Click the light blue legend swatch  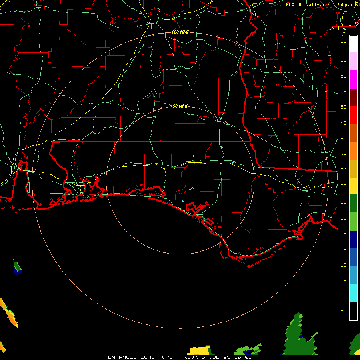[x=353, y=275]
